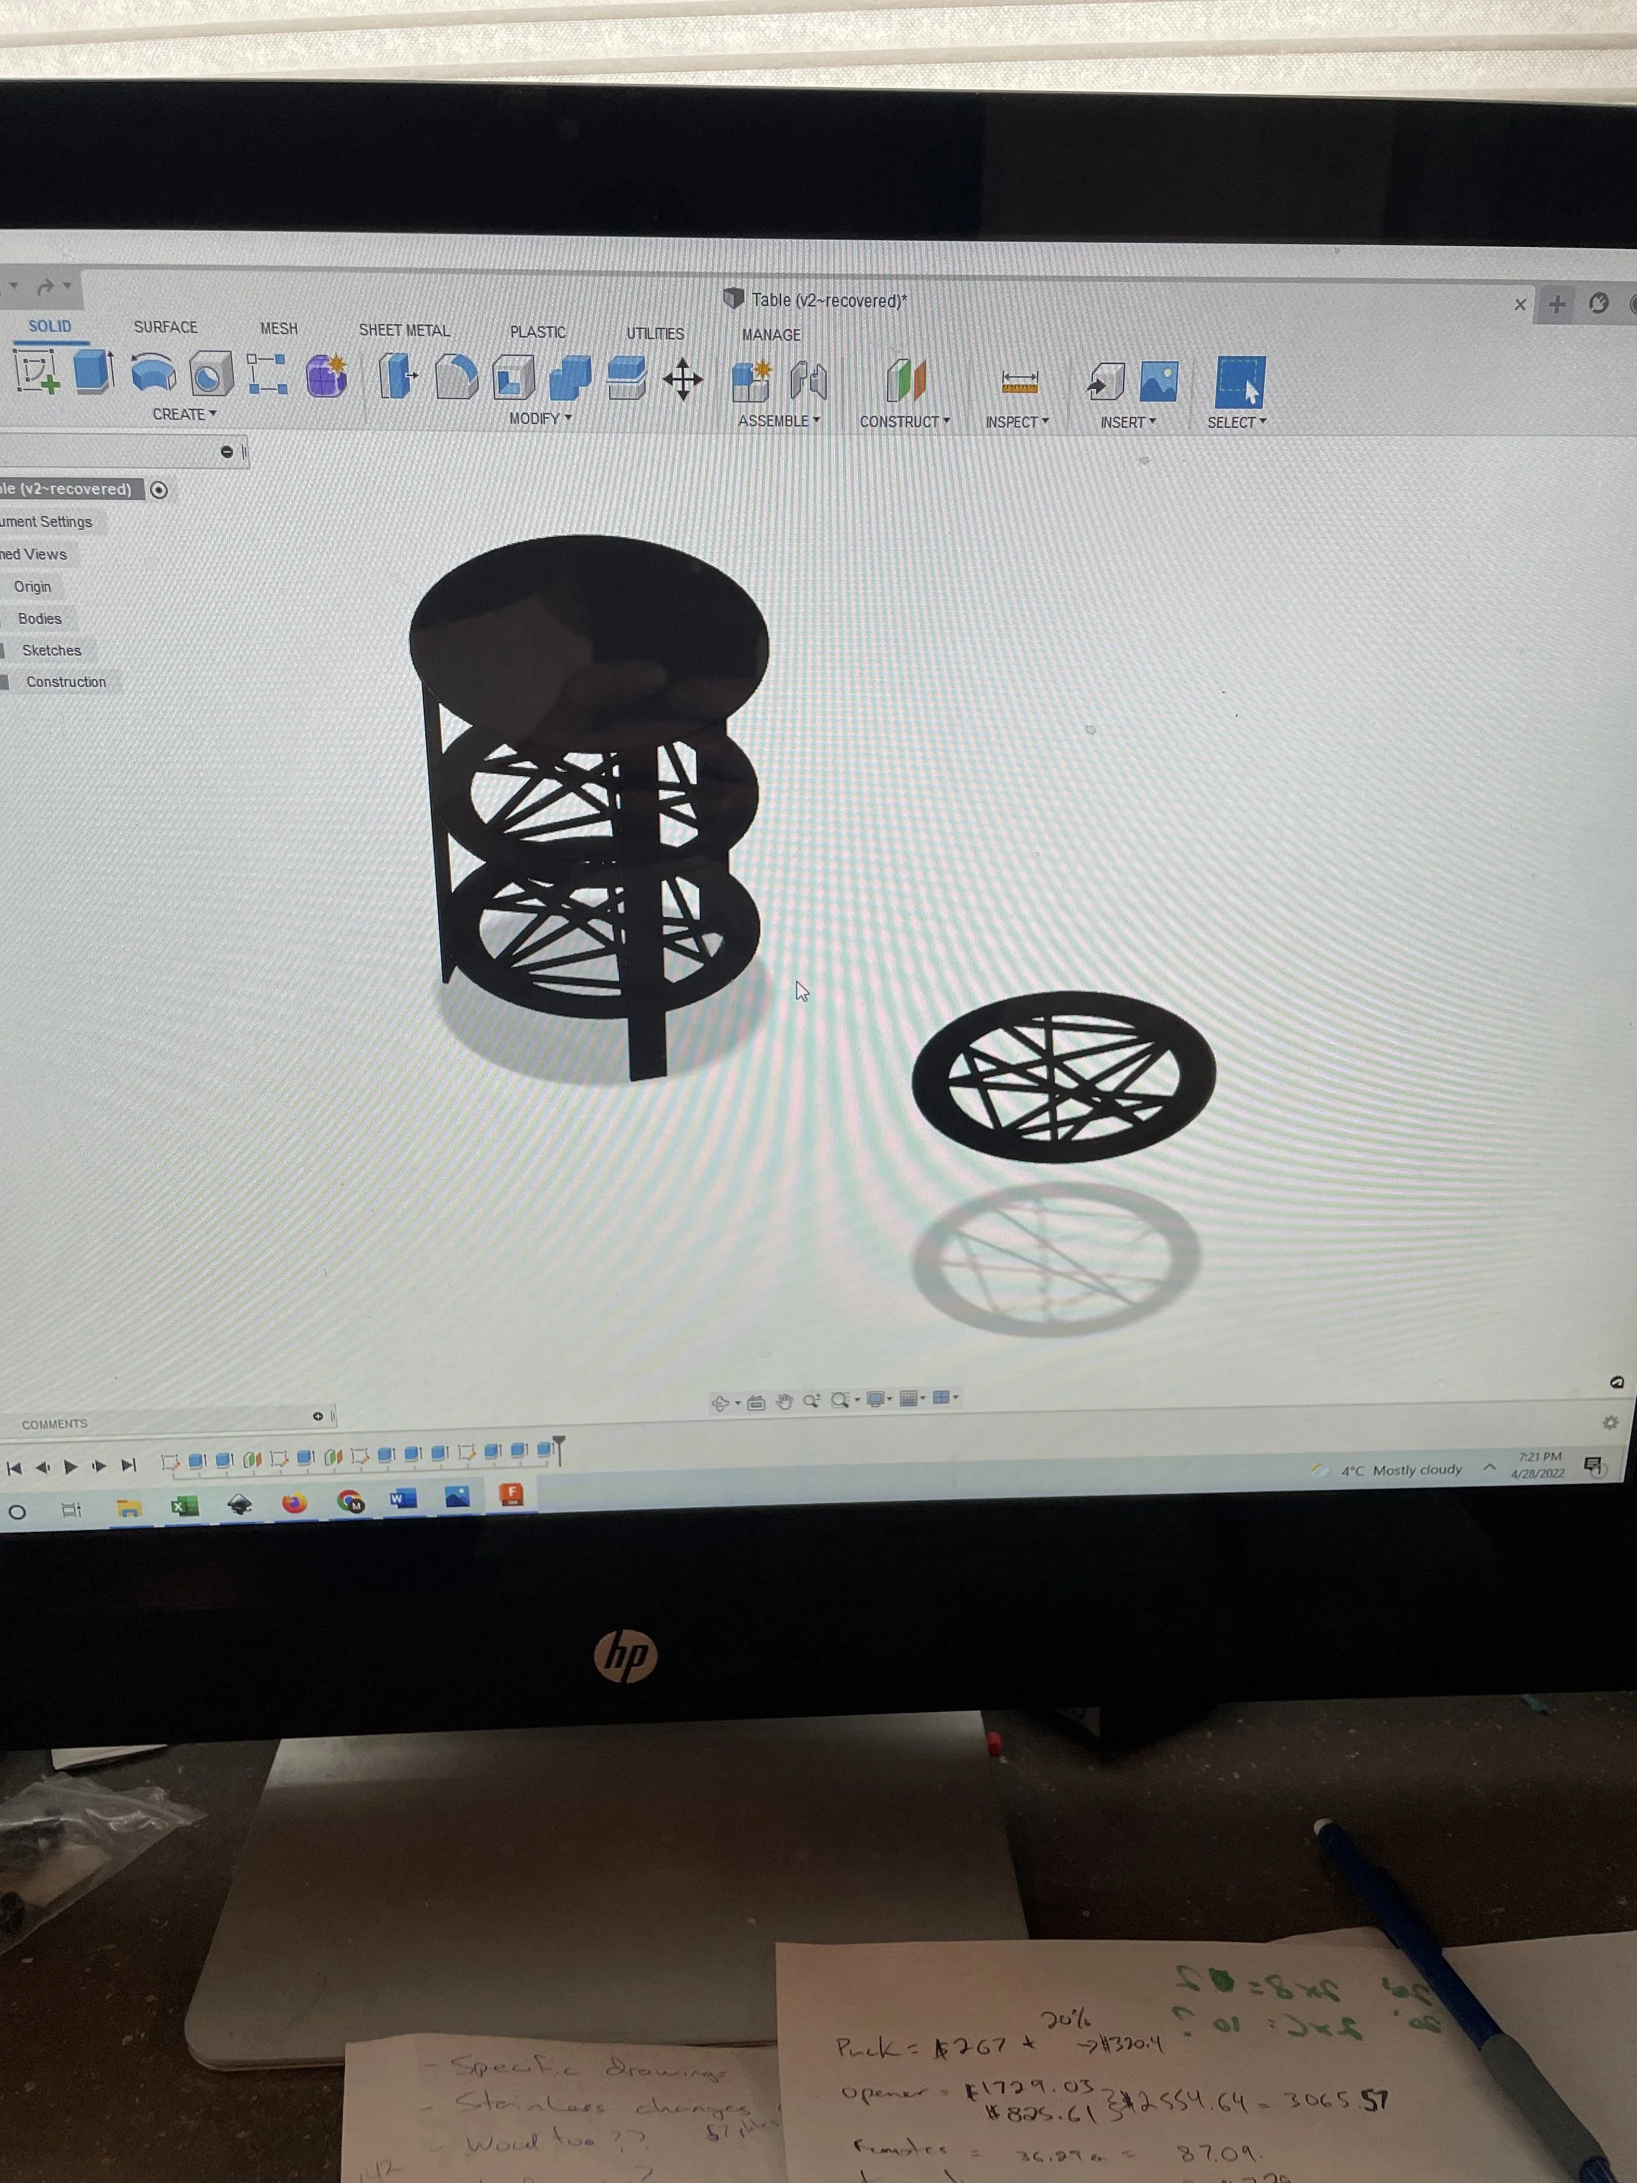Viewport: 1637px width, 2183px height.
Task: Select the Measure ruler icon
Action: click(x=1020, y=382)
